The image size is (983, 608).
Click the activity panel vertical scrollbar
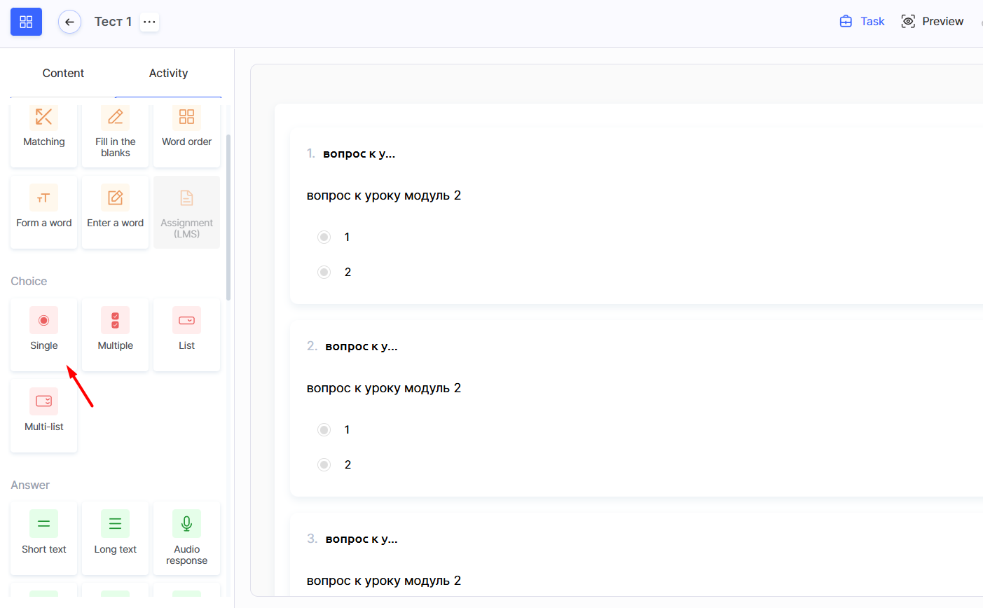tap(228, 217)
